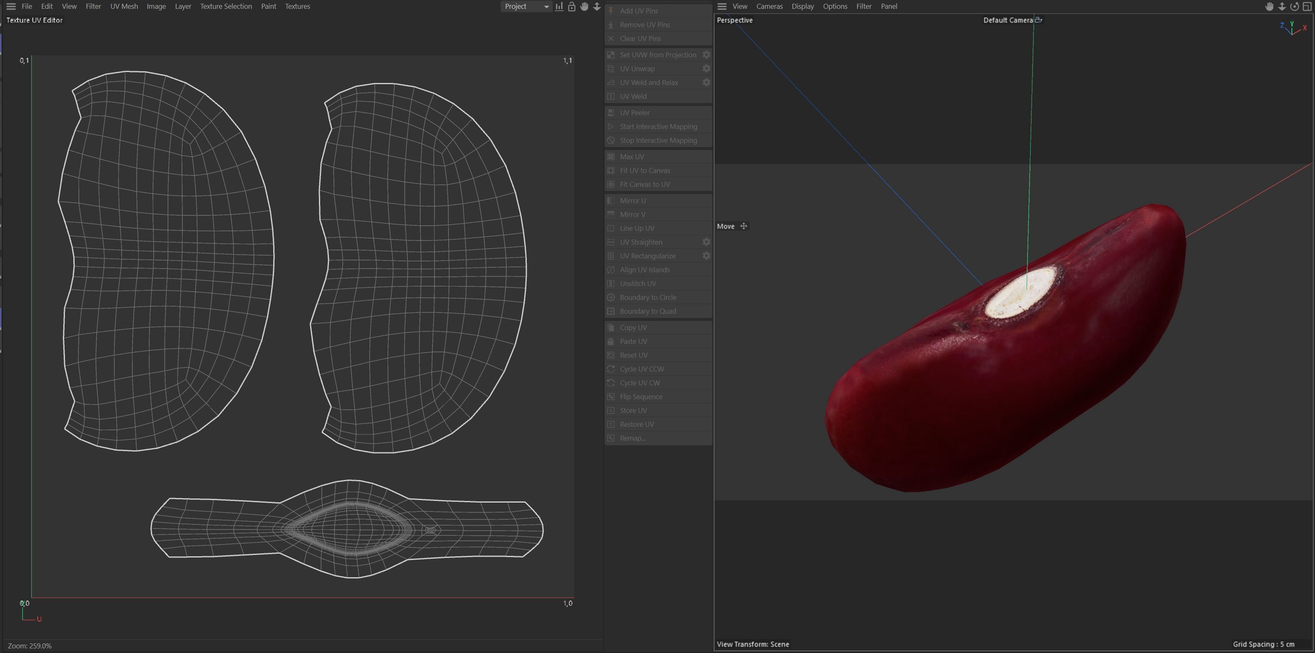The image size is (1315, 653).
Task: Click Stop Interactive Mapping icon
Action: (611, 140)
